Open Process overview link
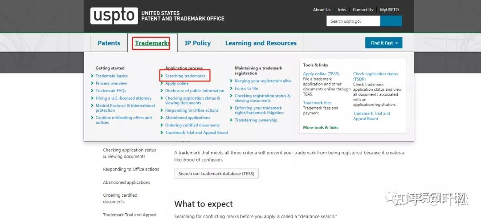This screenshot has height=219, width=481. [x=111, y=83]
